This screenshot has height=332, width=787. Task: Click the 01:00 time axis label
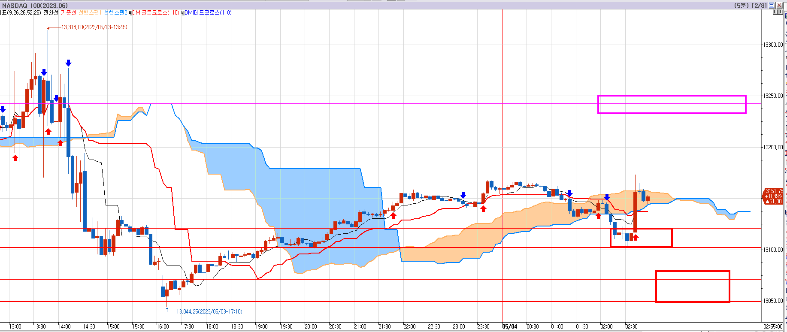click(557, 326)
